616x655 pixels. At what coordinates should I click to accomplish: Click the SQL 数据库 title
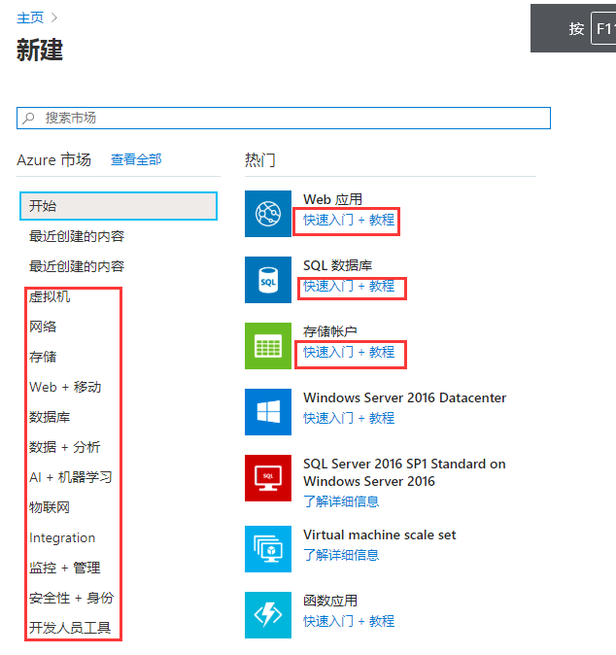[338, 265]
